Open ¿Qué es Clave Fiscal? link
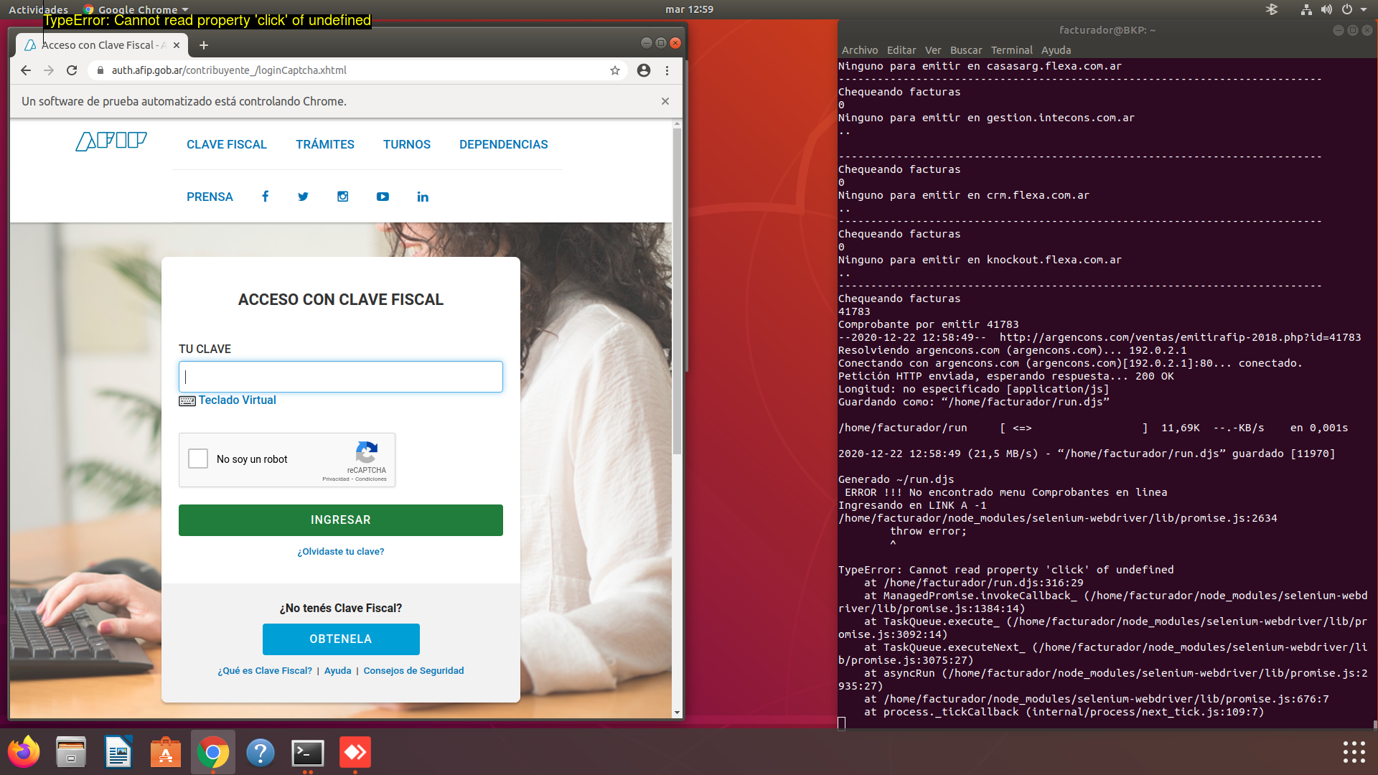Image resolution: width=1378 pixels, height=775 pixels. tap(265, 670)
